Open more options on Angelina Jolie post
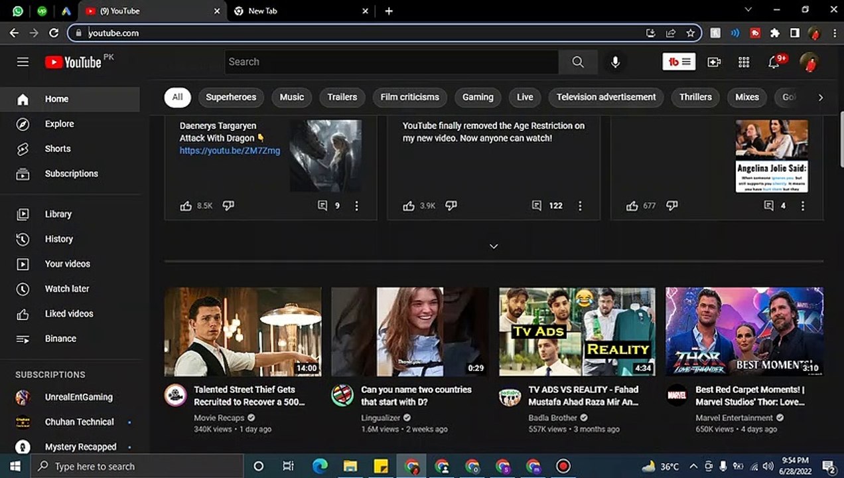Viewport: 844px width, 478px height. pyautogui.click(x=803, y=206)
